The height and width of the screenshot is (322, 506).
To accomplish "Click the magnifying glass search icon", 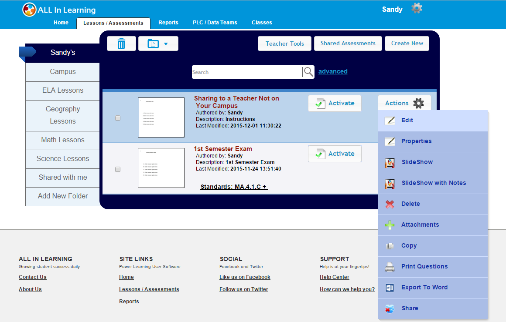I will (x=308, y=72).
